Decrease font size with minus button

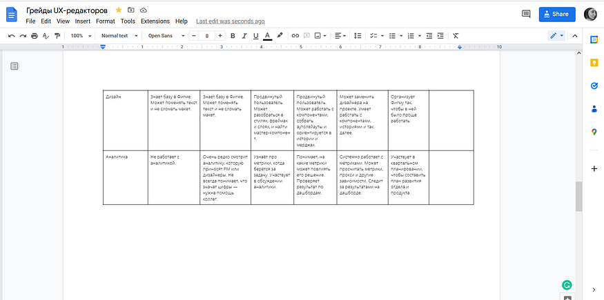(x=194, y=36)
